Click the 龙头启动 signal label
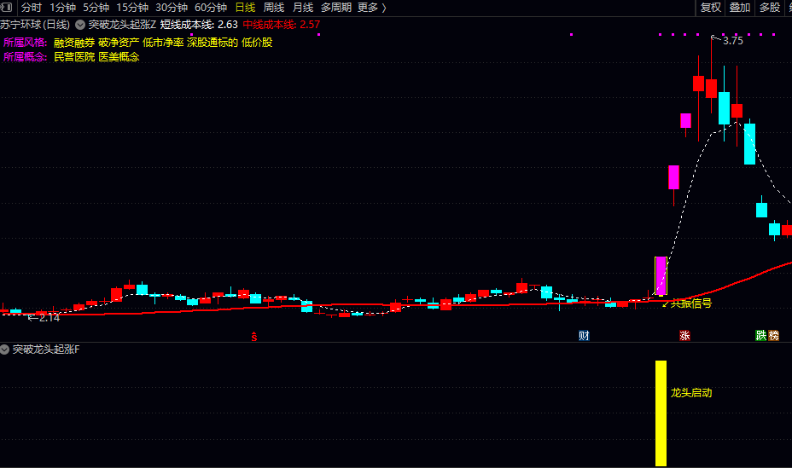Image resolution: width=792 pixels, height=468 pixels. pos(691,393)
